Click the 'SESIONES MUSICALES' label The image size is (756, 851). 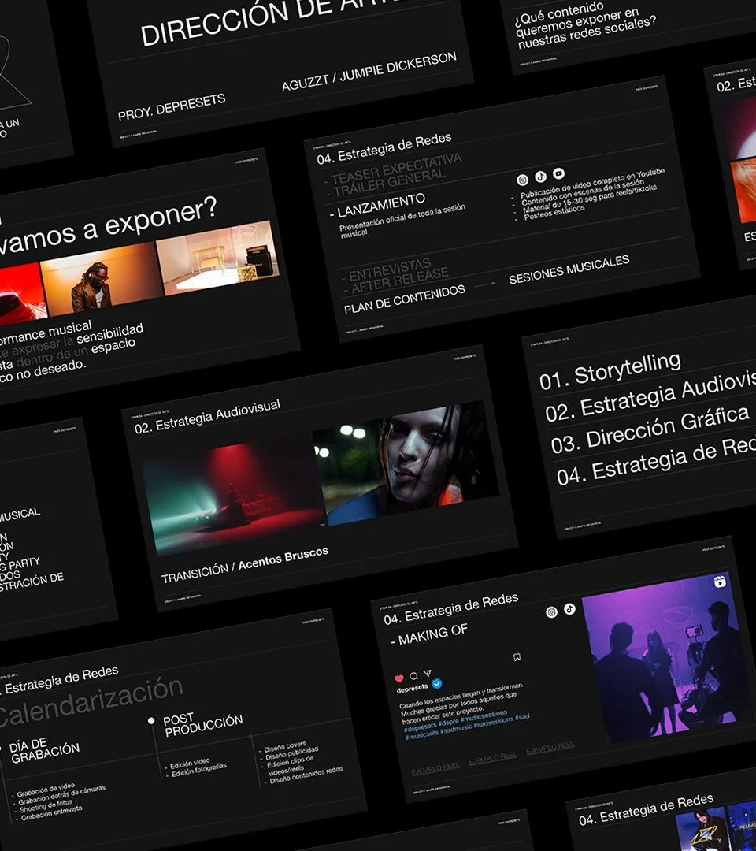point(569,269)
